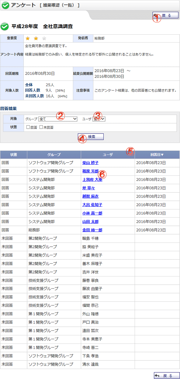Click green check icon beside 平成28年度 heading
Viewport: 180px width, 379px height.
pos(5,27)
